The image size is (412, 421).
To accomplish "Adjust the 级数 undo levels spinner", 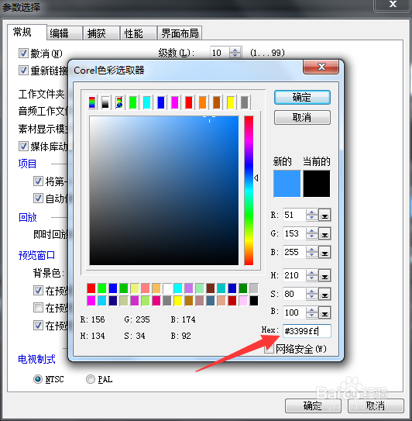I will coord(235,53).
